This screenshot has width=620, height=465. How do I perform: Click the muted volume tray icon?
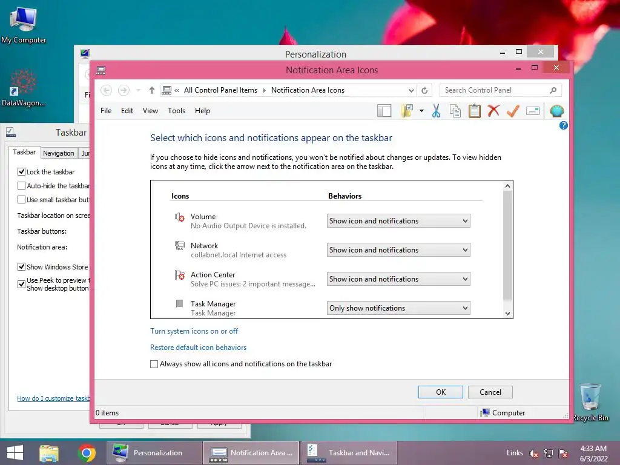[x=534, y=453]
